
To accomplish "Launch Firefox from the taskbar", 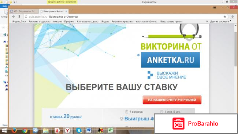I will click(14, 131).
